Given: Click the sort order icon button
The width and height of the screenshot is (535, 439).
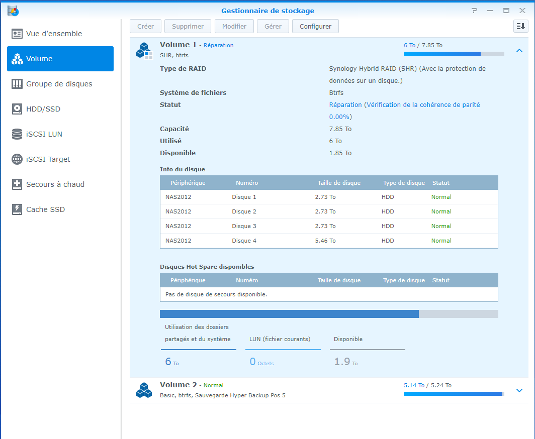Looking at the screenshot, I should (520, 26).
